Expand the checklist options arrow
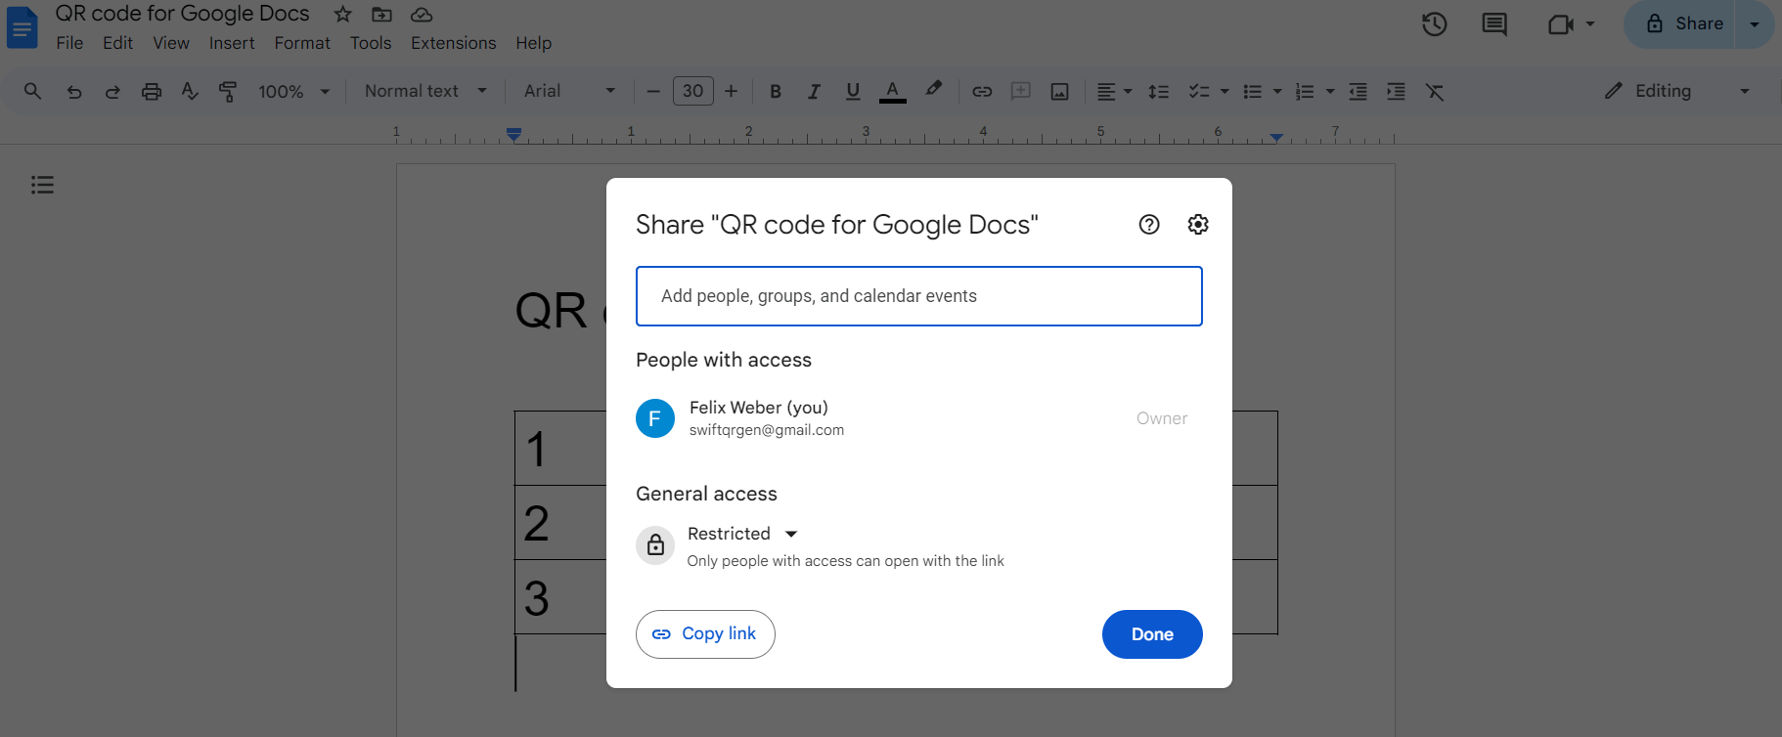Screen dimensions: 1782x737 tap(1225, 91)
